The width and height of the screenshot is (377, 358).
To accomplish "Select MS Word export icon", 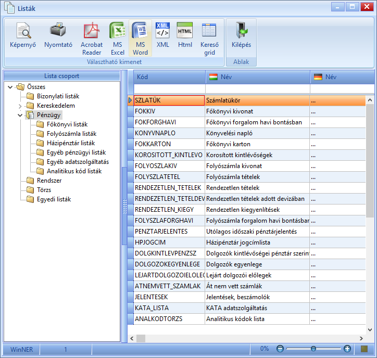I will point(140,39).
